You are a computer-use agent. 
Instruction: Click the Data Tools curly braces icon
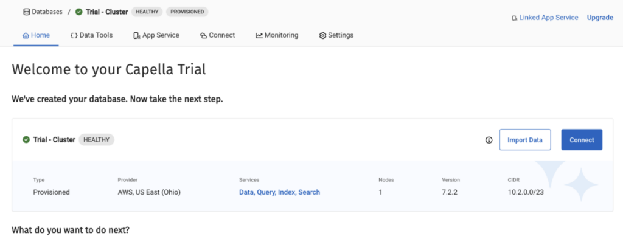pyautogui.click(x=74, y=35)
